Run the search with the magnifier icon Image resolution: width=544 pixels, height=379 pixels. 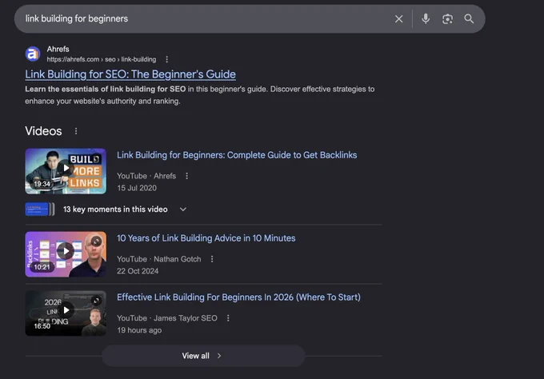(469, 18)
